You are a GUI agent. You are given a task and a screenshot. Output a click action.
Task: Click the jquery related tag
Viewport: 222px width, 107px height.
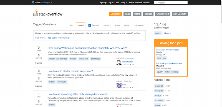157,105
